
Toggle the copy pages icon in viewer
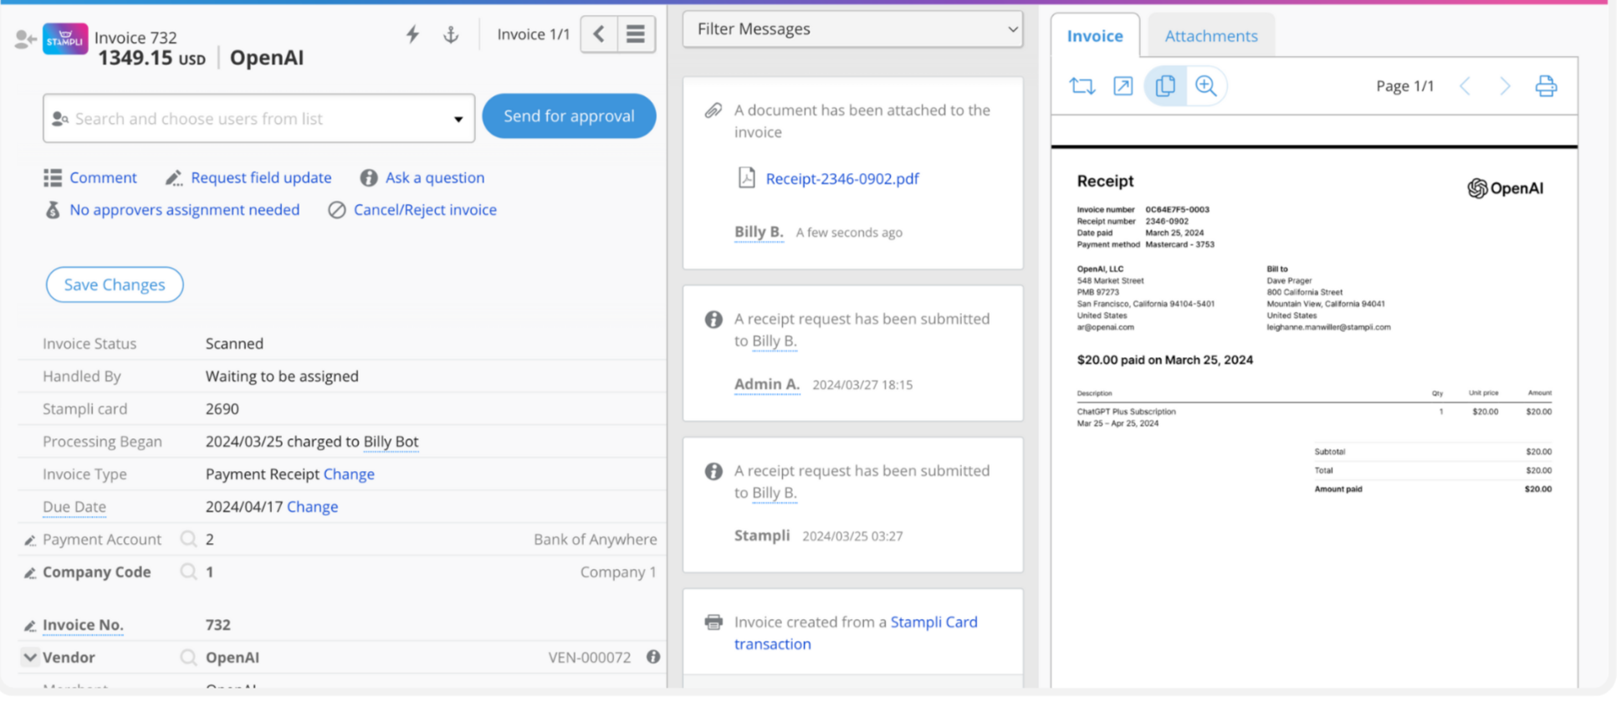pyautogui.click(x=1165, y=85)
